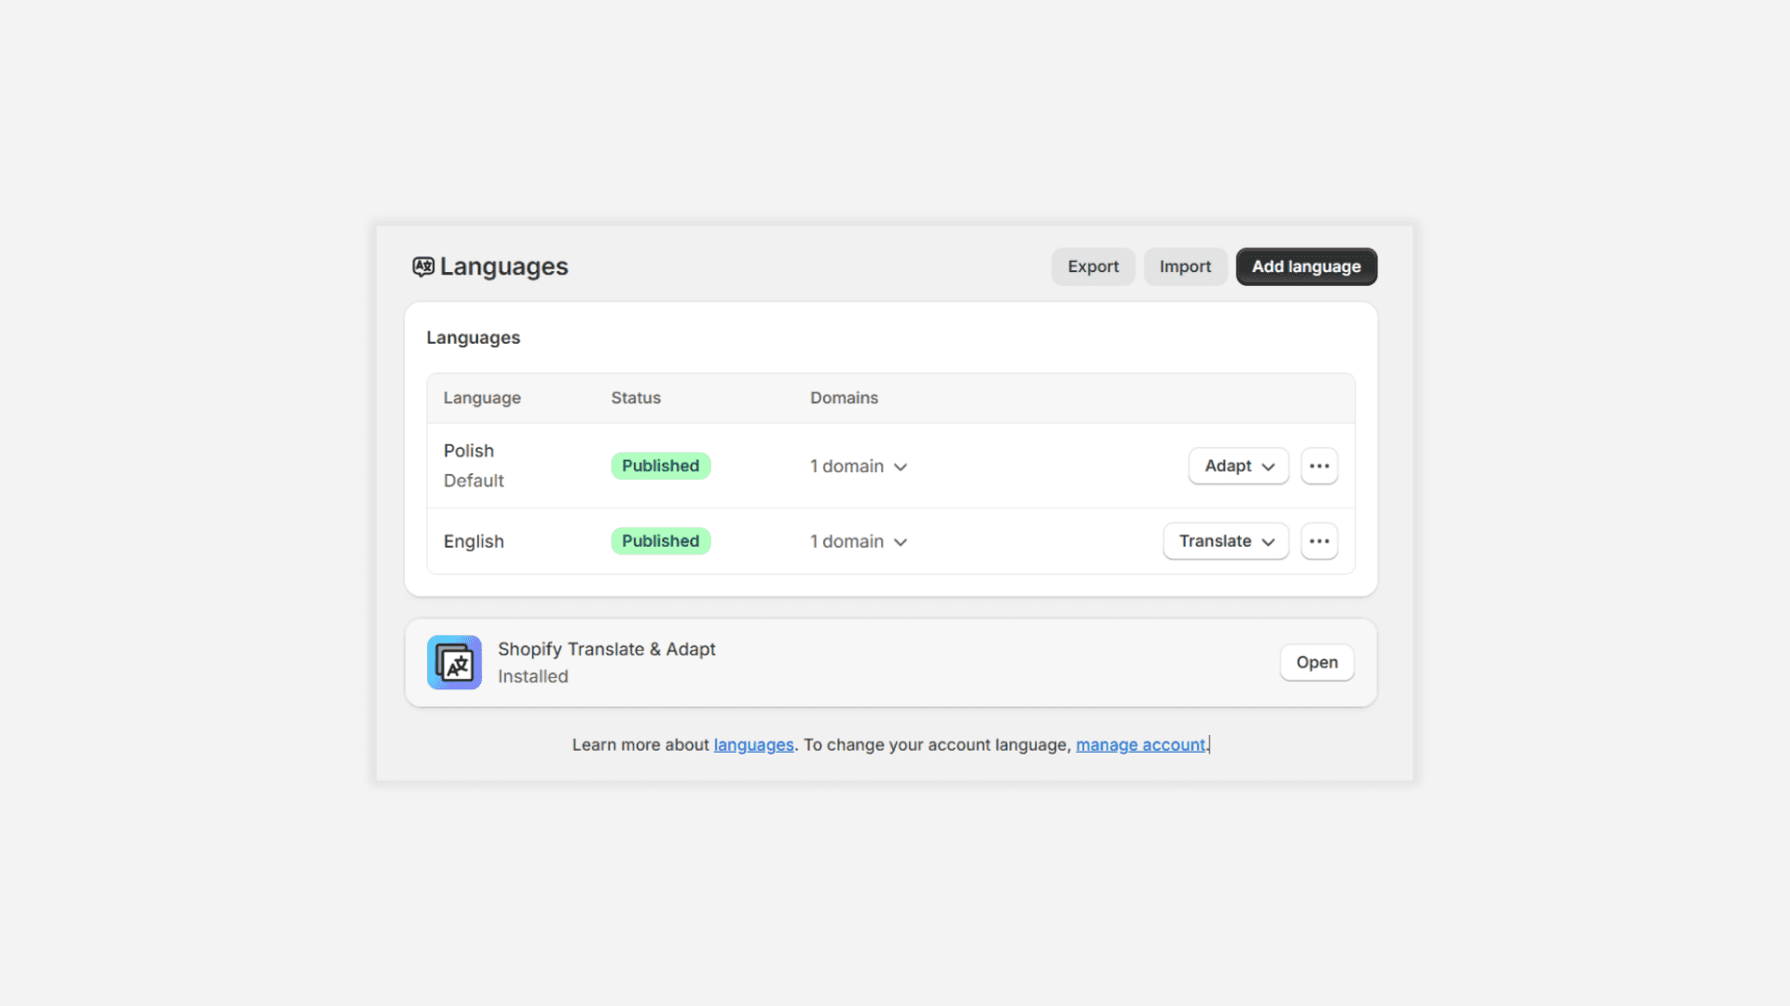Click the Import button
Viewport: 1790px width, 1006px height.
1185,266
